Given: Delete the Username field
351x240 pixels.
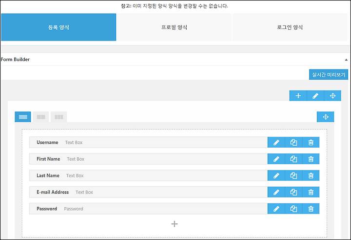Looking at the screenshot, I should pyautogui.click(x=311, y=142).
